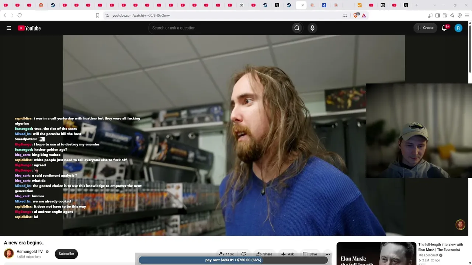Image resolution: width=472 pixels, height=265 pixels.
Task: Click the scrollbar up arrow
Action: pos(470,23)
